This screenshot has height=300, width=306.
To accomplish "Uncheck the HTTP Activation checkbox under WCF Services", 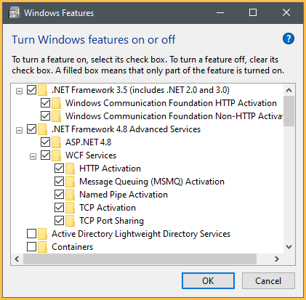I will [59, 169].
